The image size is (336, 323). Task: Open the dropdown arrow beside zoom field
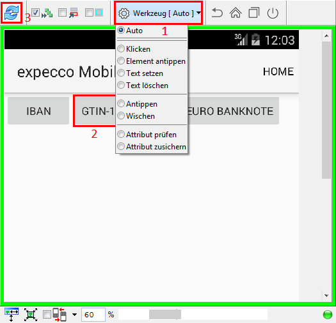(74, 315)
